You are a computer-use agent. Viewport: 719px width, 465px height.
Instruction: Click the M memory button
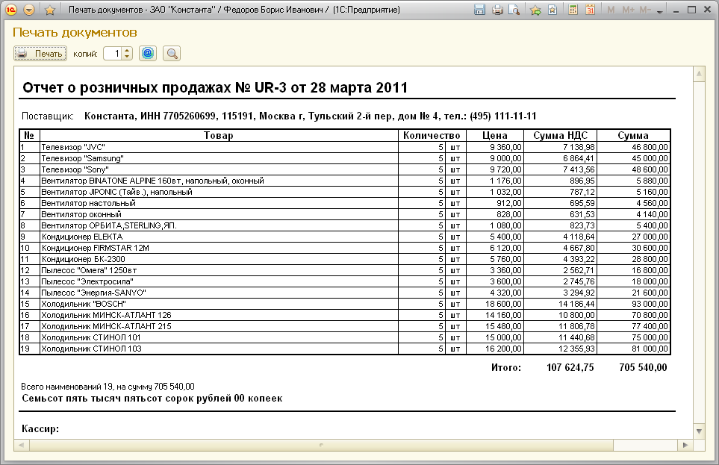pos(611,10)
